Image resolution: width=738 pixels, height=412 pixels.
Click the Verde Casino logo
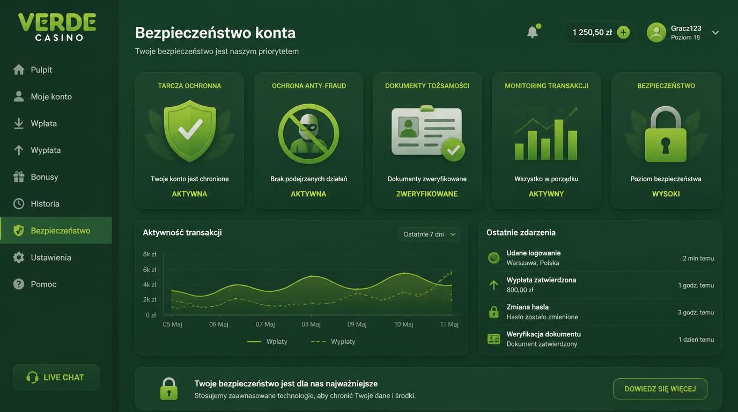click(57, 27)
